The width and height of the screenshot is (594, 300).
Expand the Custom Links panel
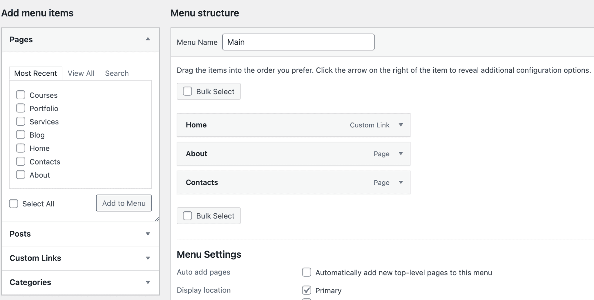(148, 258)
